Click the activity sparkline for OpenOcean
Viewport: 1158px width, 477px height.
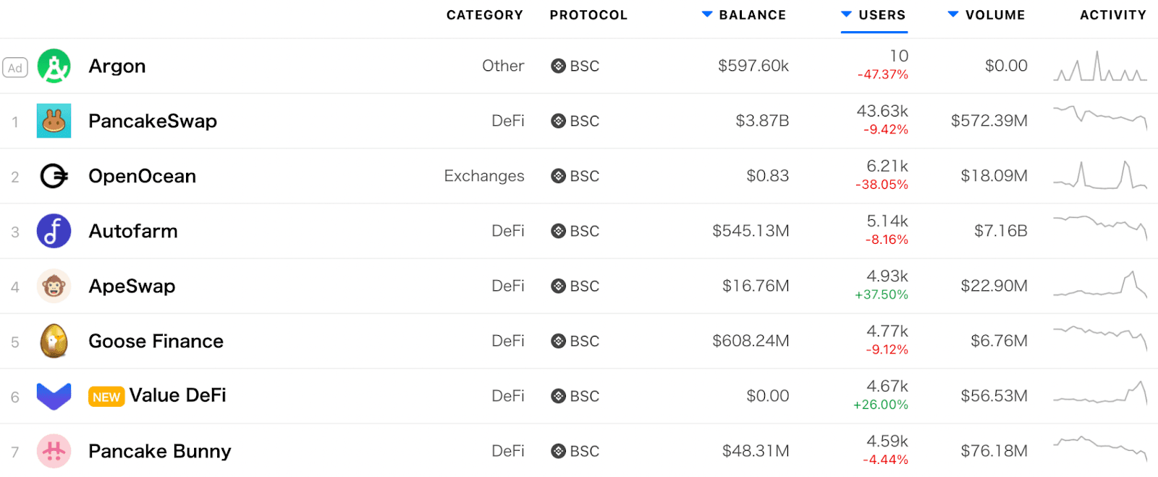1099,175
